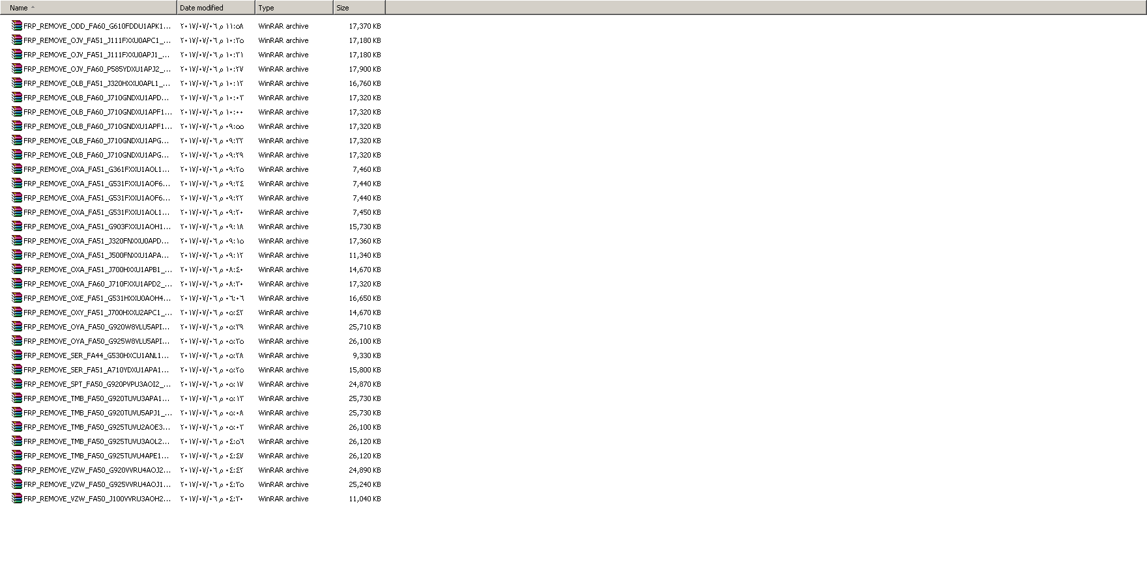Select archive icon for OXA_FA51_G903FXXU1AOH1
The height and width of the screenshot is (584, 1147).
point(17,227)
